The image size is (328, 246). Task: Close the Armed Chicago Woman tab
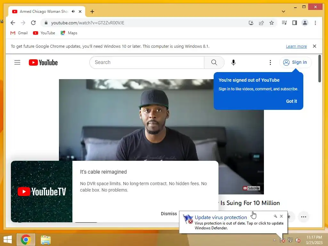click(80, 12)
